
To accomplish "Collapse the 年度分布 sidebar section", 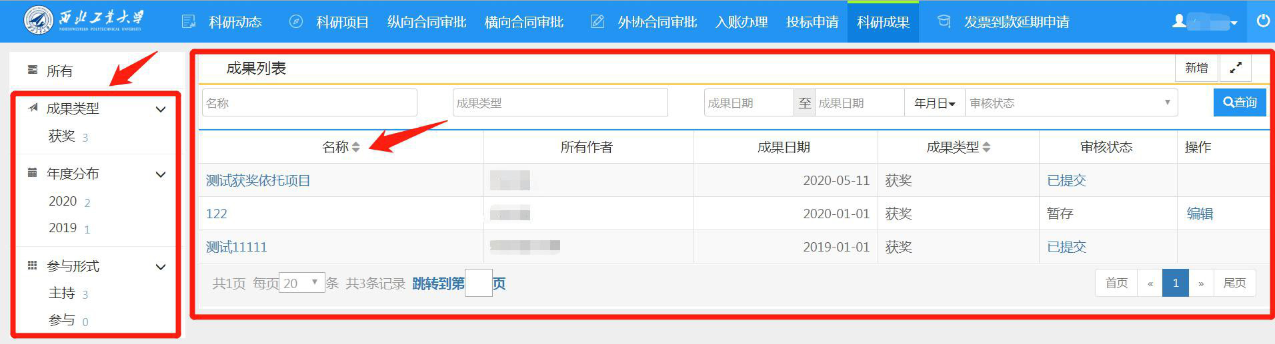I will tap(161, 174).
